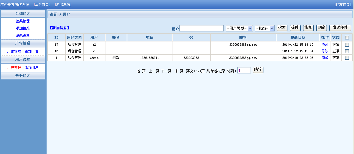Click QQ value 332003288
The height and width of the screenshot is (154, 354).
click(191, 58)
